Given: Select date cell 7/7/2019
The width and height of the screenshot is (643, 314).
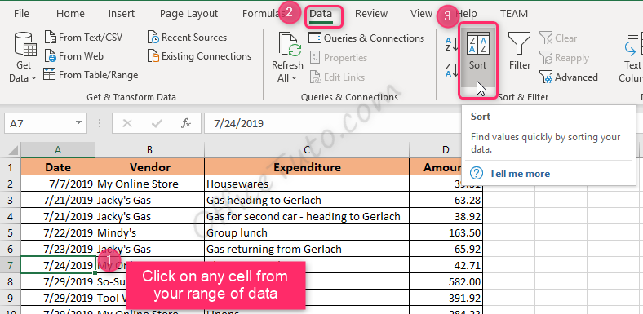Looking at the screenshot, I should point(58,184).
